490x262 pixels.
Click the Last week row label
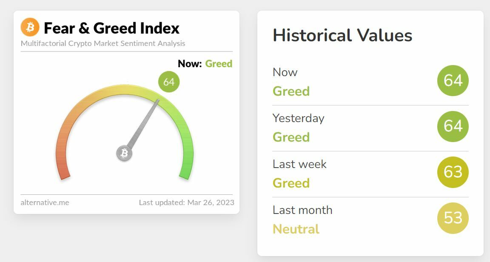point(299,164)
